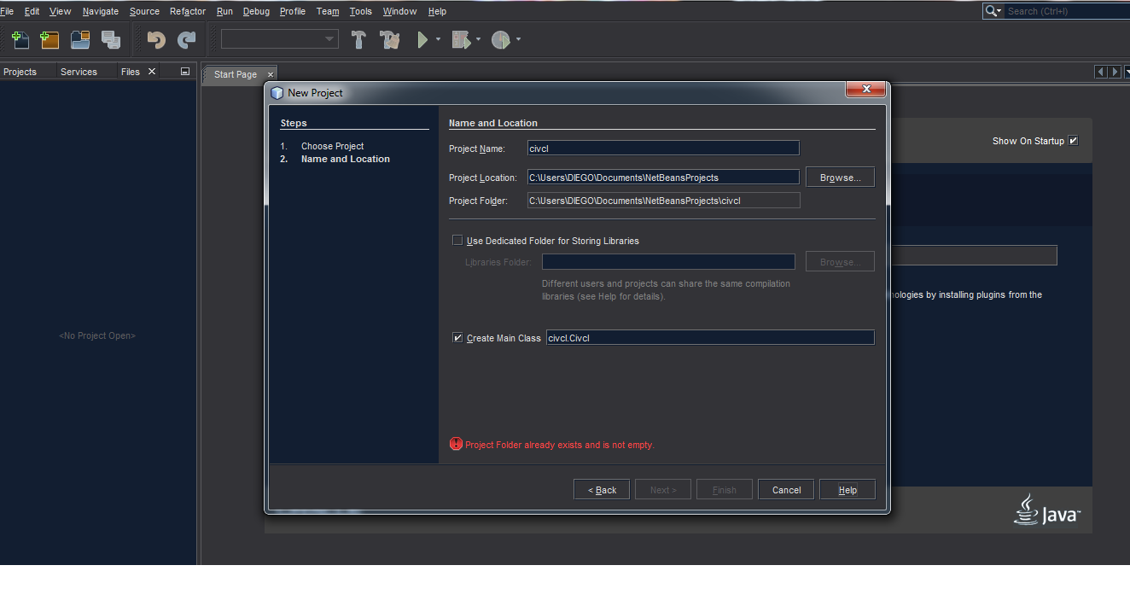
Task: Open the View menu
Action: (61, 11)
